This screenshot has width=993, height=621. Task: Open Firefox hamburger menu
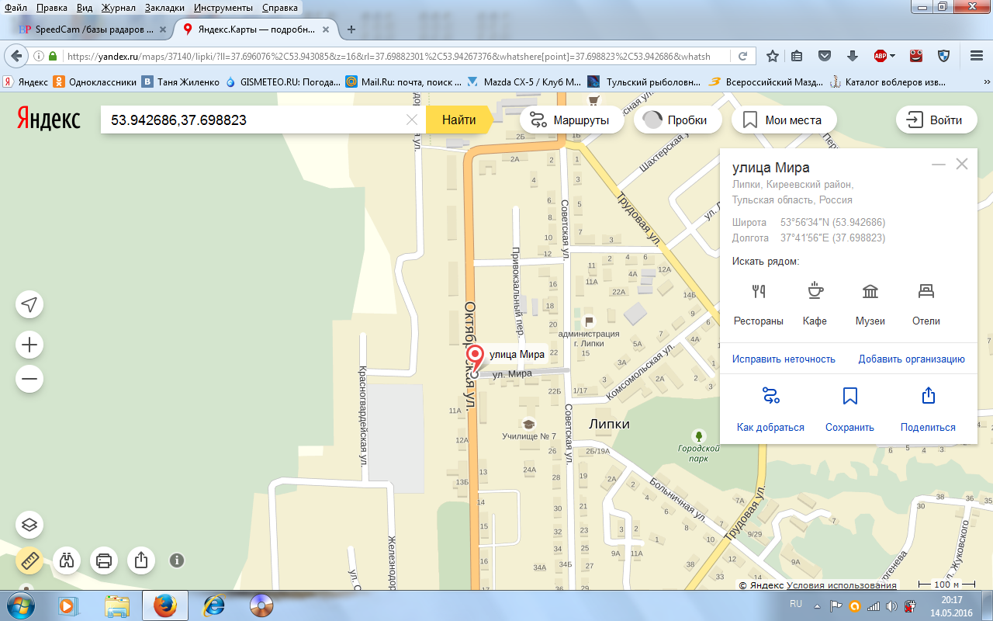(x=977, y=56)
